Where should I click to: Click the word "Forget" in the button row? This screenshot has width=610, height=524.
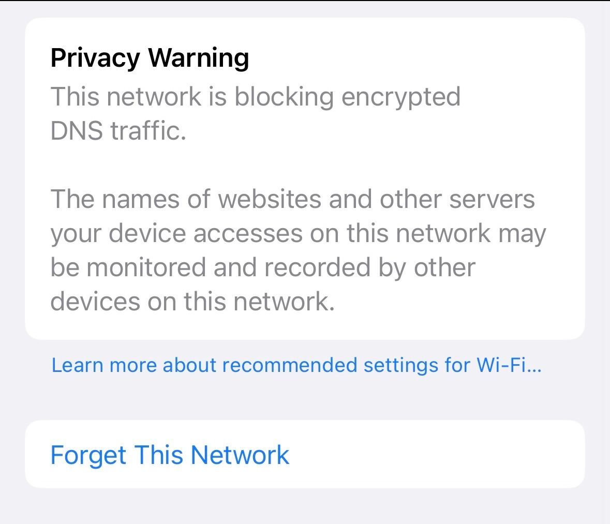click(88, 455)
